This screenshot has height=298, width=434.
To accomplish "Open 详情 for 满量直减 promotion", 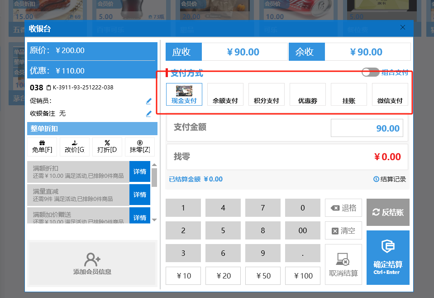I will tap(139, 195).
